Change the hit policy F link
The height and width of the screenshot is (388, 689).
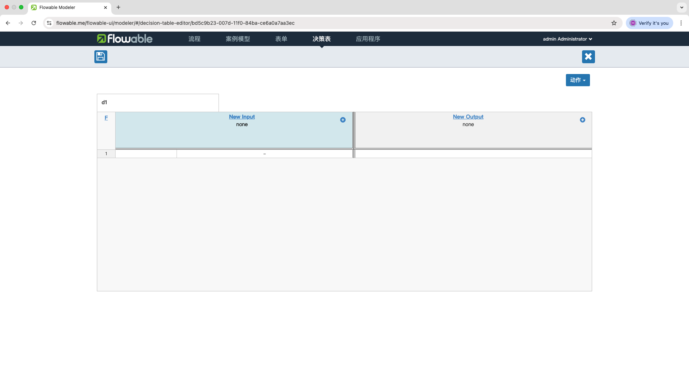point(106,118)
